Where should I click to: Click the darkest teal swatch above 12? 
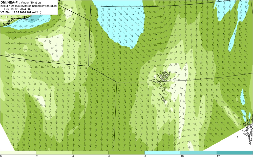click(x=235, y=153)
